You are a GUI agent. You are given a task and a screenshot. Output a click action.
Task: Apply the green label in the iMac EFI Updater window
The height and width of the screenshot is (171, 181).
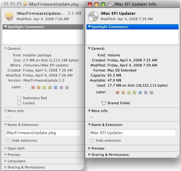134,93
